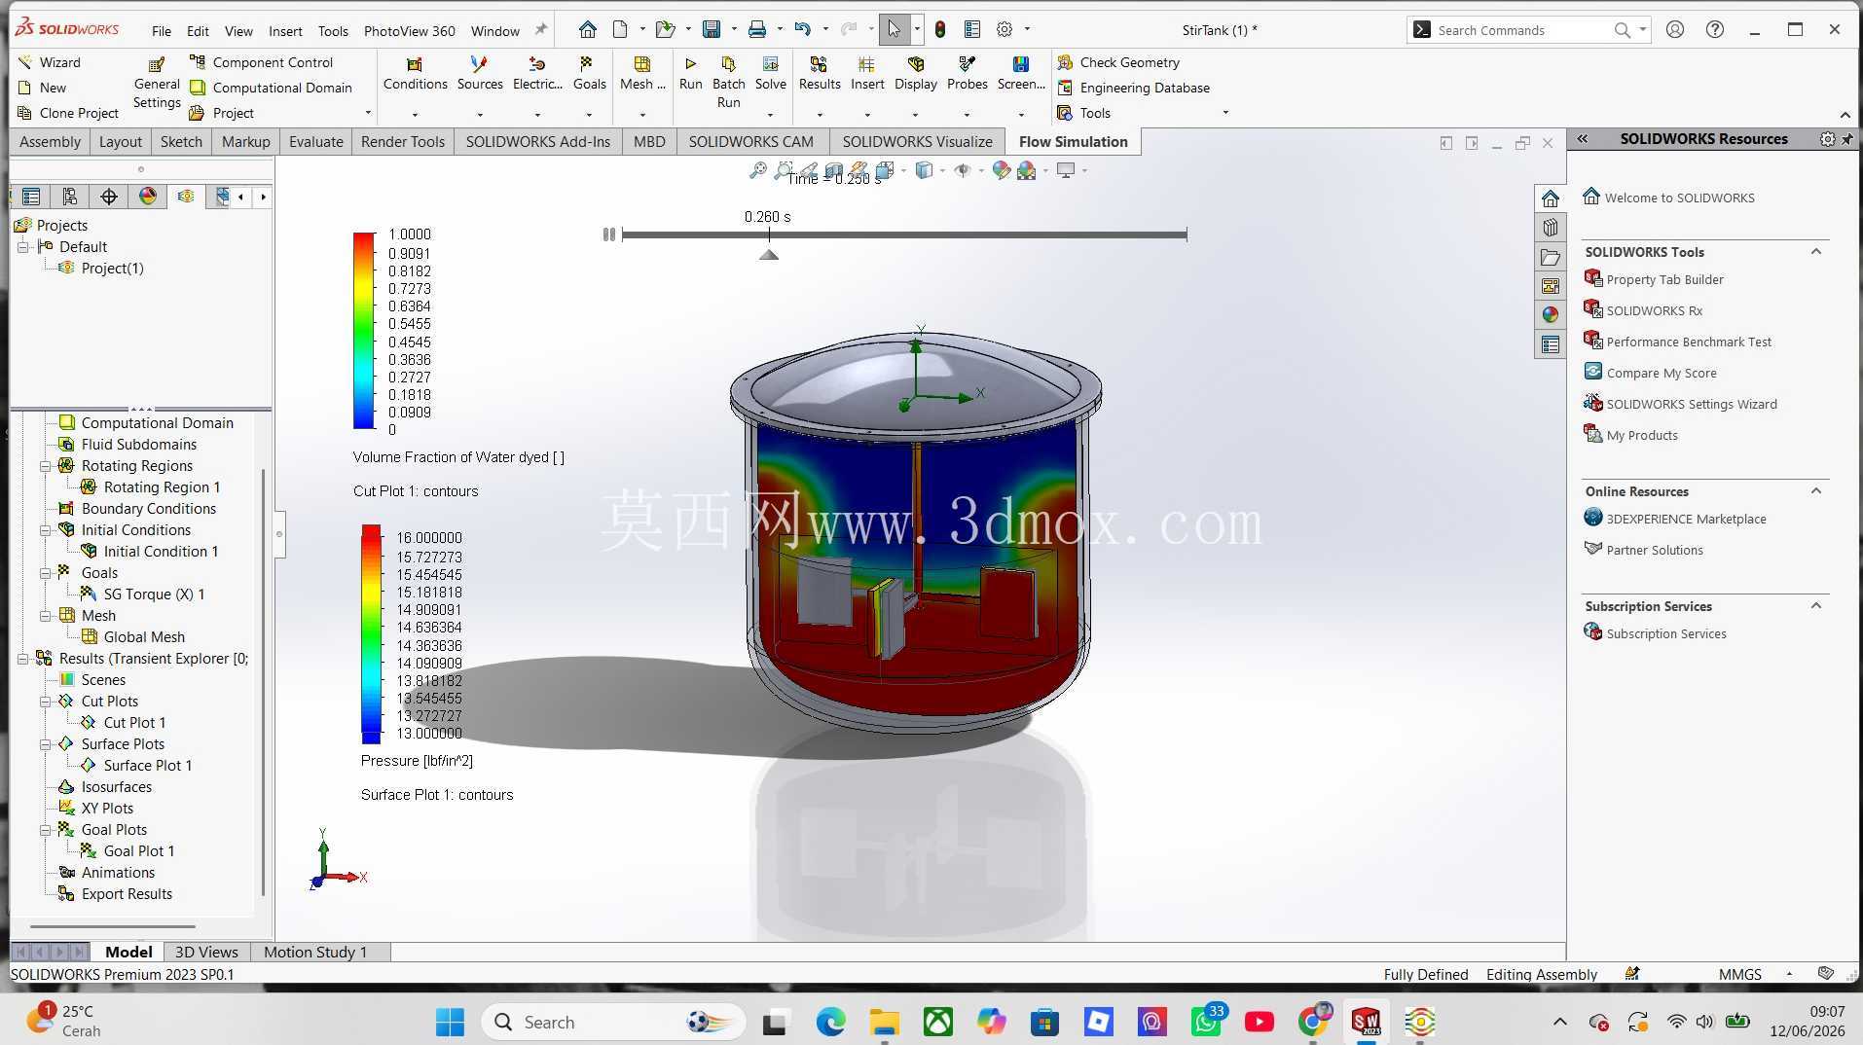Viewport: 1863px width, 1045px height.
Task: Collapse the Online Resources section
Action: (x=1815, y=490)
